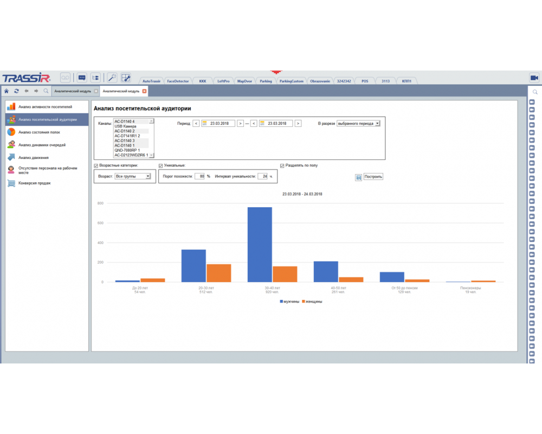Edit the Интервал уникальности hours field
The width and height of the screenshot is (542, 434).
point(263,176)
